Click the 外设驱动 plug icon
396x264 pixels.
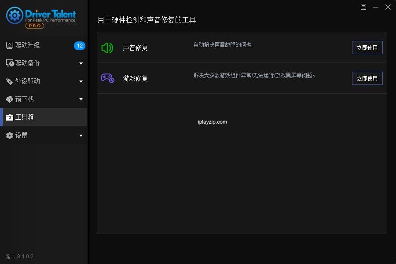pyautogui.click(x=10, y=81)
